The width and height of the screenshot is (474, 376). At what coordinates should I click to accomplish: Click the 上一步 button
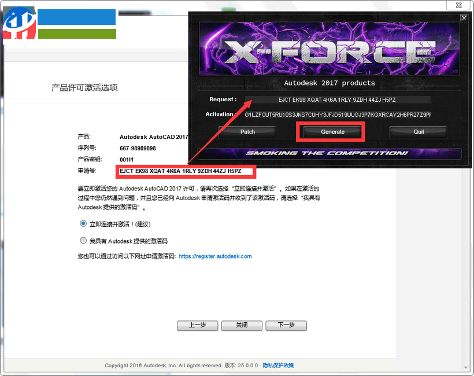[197, 326]
